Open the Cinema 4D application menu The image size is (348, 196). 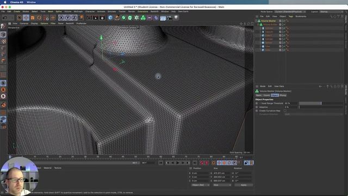(x=17, y=2)
